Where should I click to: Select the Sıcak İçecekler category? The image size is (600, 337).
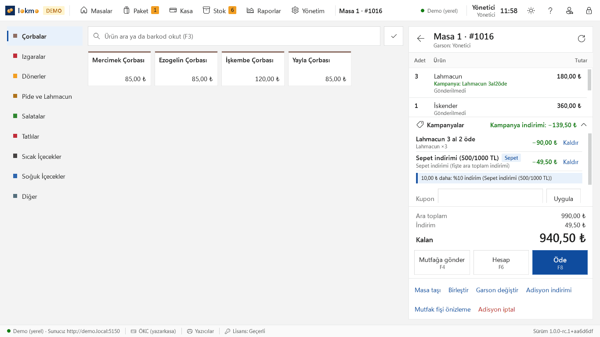(x=45, y=157)
